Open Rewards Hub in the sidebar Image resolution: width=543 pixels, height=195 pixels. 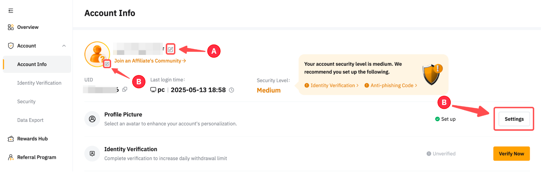(32, 139)
